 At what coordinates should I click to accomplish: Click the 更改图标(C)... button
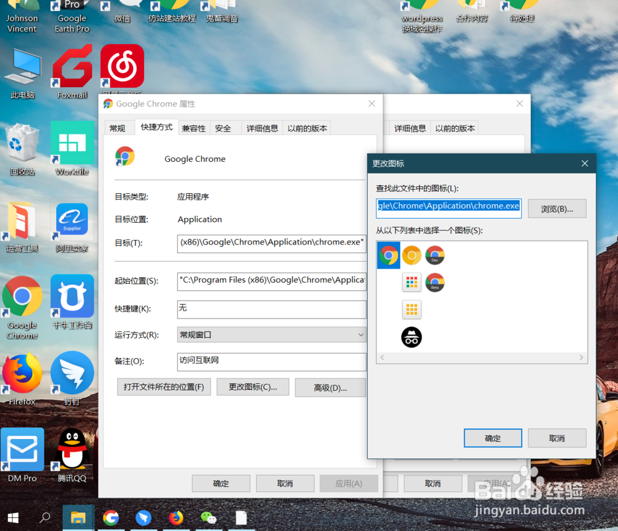pyautogui.click(x=253, y=387)
